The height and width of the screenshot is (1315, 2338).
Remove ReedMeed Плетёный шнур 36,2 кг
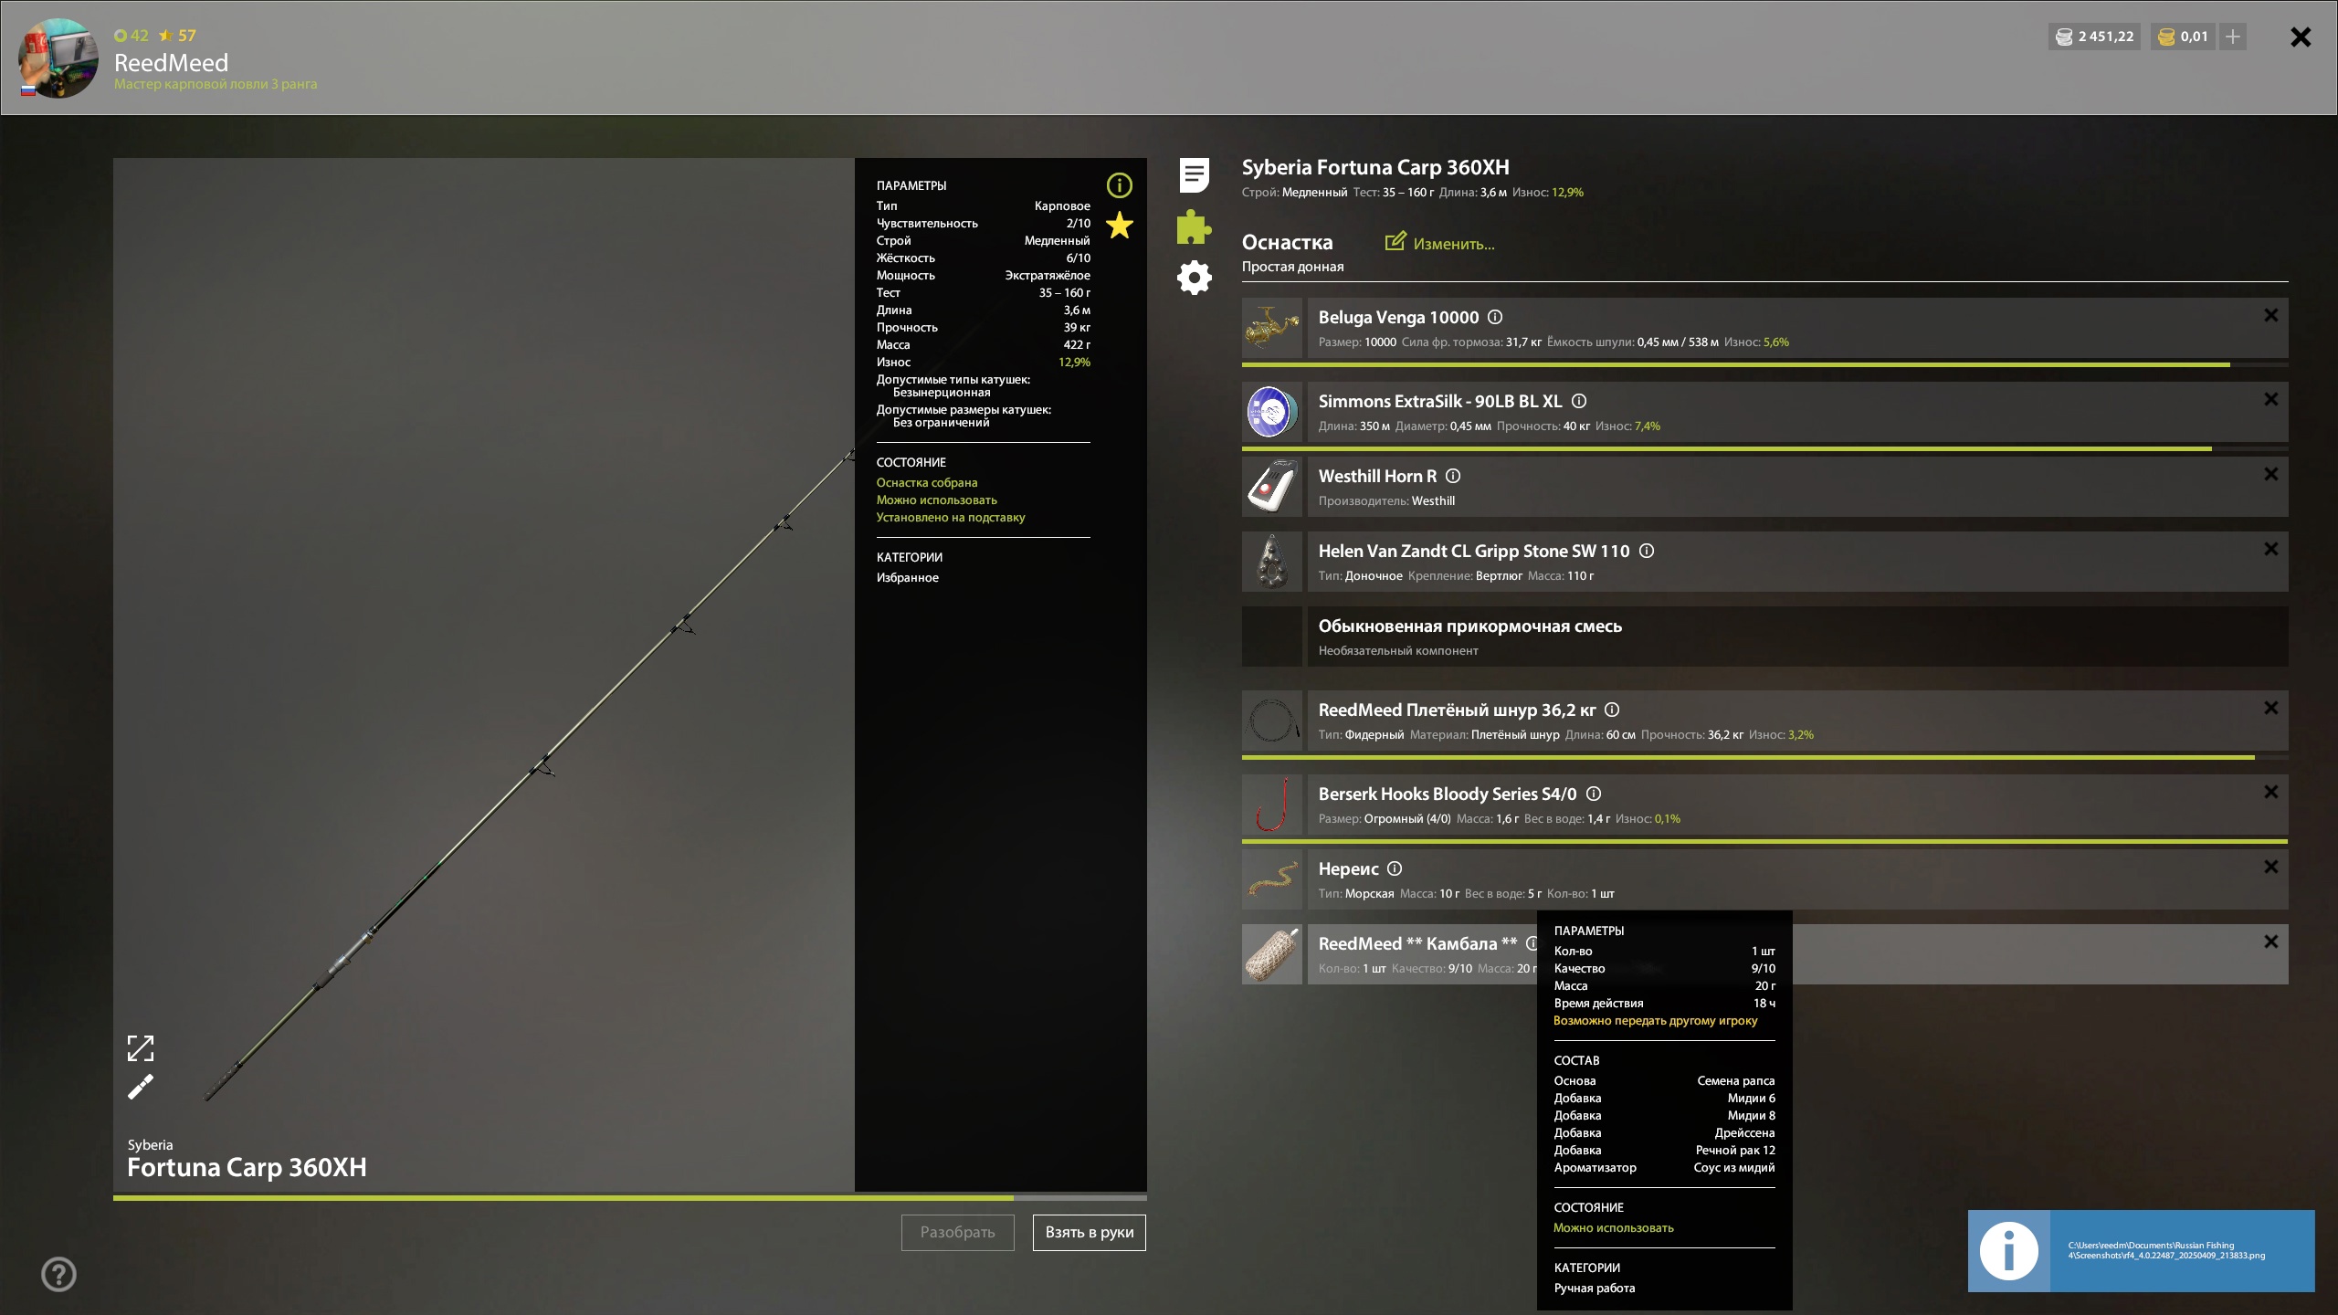click(x=2270, y=708)
